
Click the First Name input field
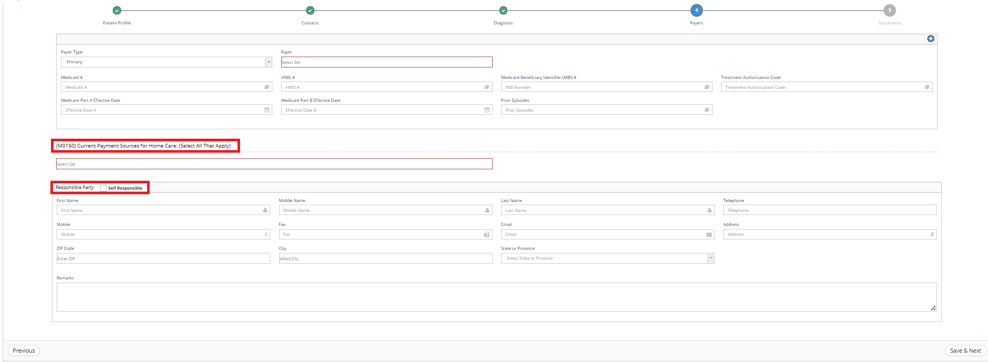[x=163, y=210]
